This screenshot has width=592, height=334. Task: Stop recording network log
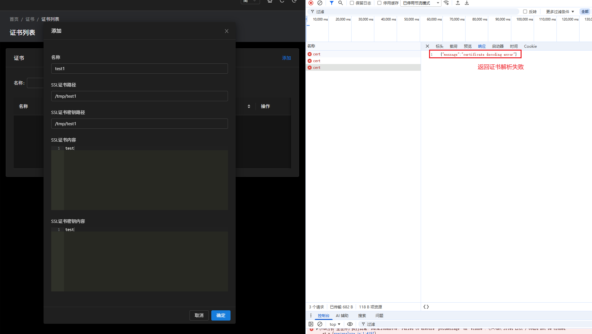pyautogui.click(x=311, y=3)
